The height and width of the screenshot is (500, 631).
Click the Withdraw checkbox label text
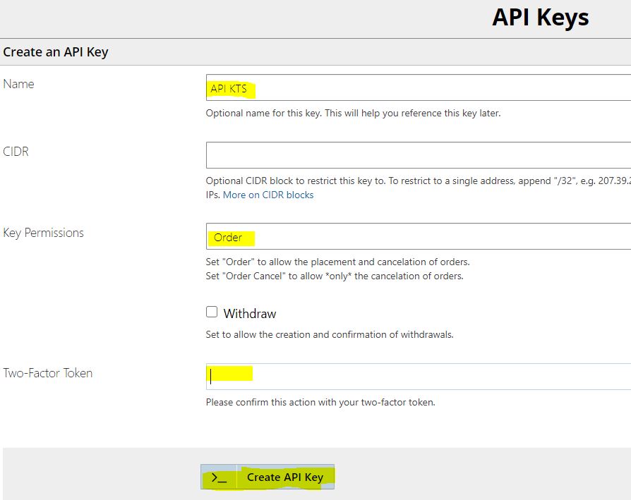click(250, 314)
